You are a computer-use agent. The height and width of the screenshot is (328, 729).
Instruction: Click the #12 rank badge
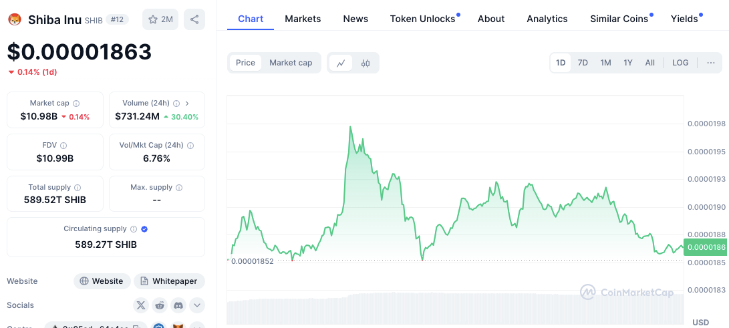tap(117, 19)
